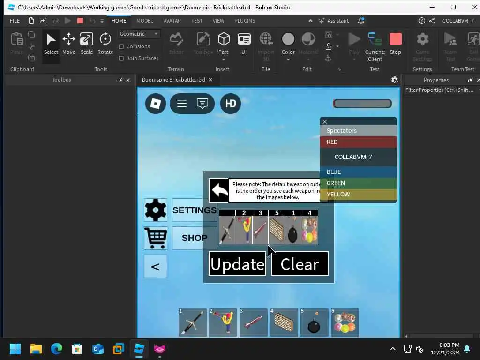Select the BLUE team row

tap(358, 172)
